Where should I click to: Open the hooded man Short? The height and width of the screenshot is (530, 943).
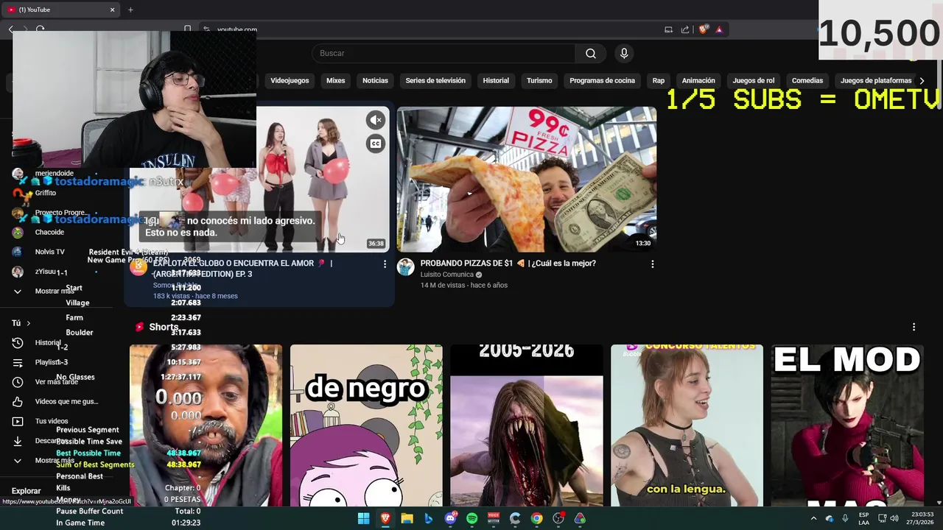206,425
